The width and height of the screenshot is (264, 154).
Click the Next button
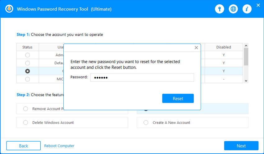241,146
